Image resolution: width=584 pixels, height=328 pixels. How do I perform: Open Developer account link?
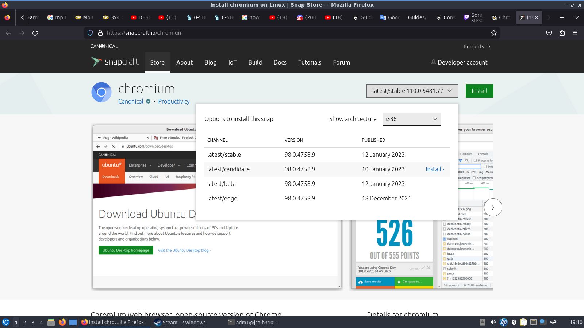(x=459, y=62)
